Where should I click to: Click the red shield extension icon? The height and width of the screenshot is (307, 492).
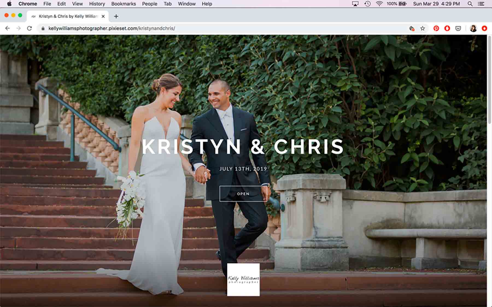click(447, 28)
